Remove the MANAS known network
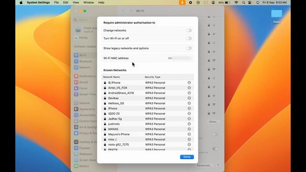 (189, 129)
